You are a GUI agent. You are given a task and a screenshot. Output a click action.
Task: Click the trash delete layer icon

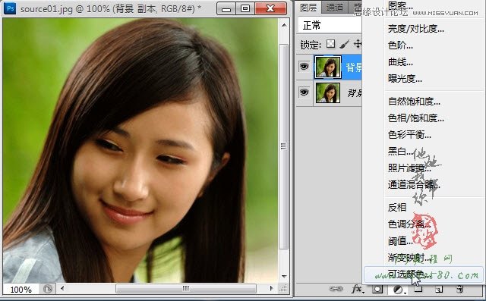(x=459, y=289)
